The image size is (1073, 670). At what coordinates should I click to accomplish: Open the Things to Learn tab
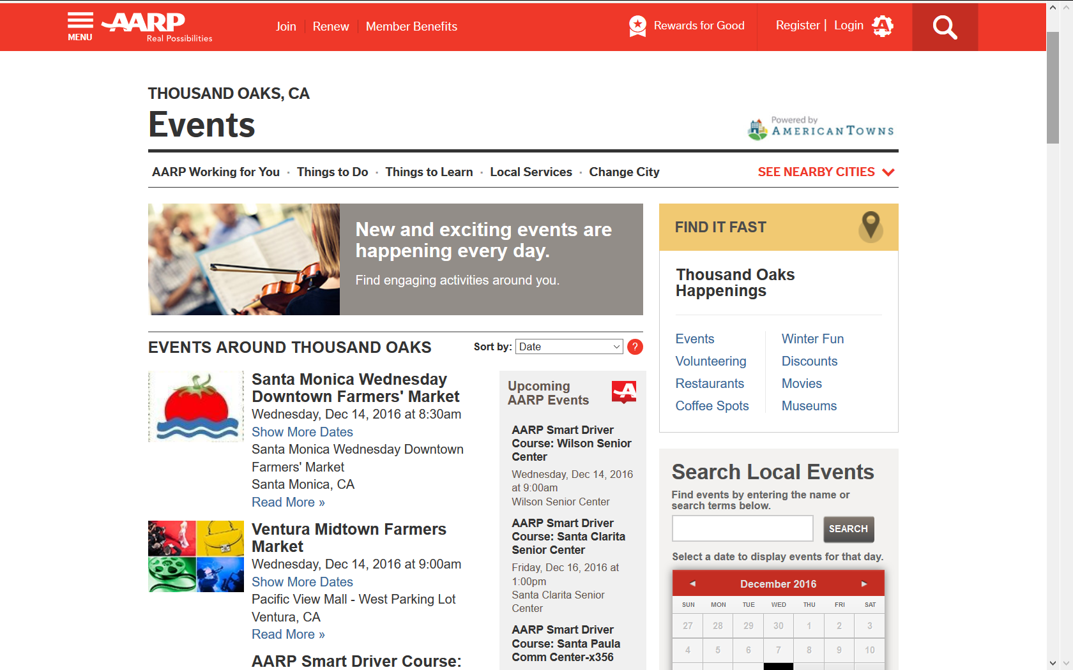click(x=429, y=172)
